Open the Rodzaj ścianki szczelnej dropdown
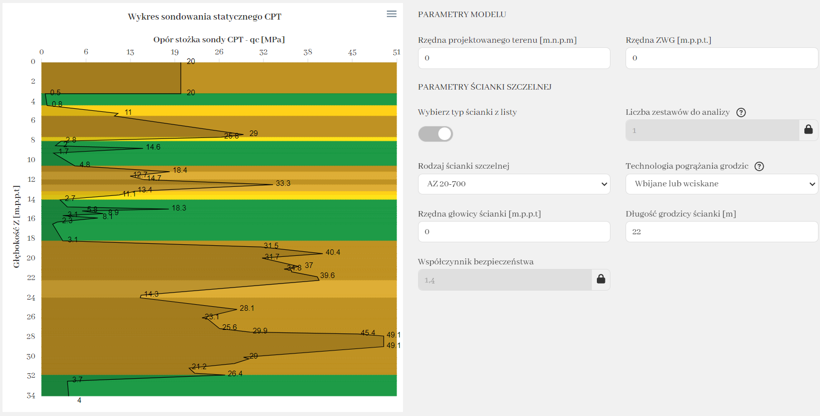The height and width of the screenshot is (416, 820). [514, 184]
